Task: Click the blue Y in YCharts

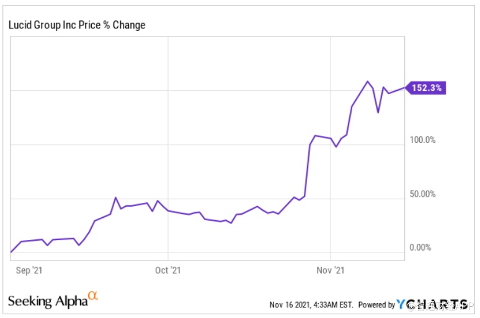Action: [401, 304]
